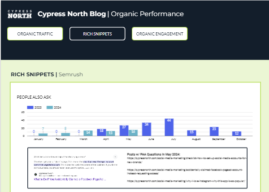Screen dimensions: 269x192
Task: Click the 2023 legend color swatch
Action: [30, 107]
